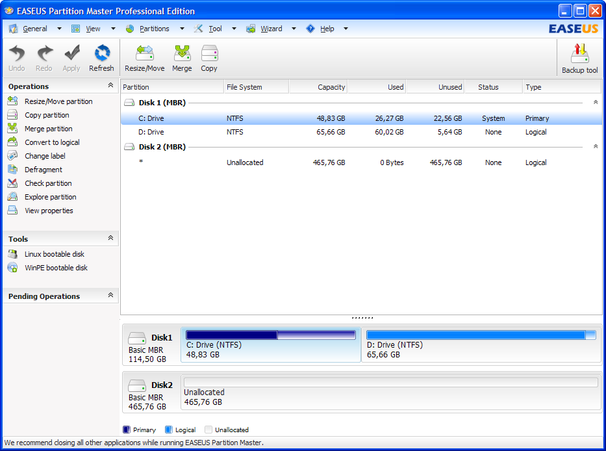The image size is (606, 451).
Task: Collapse the Pending Operations panel
Action: tap(110, 295)
